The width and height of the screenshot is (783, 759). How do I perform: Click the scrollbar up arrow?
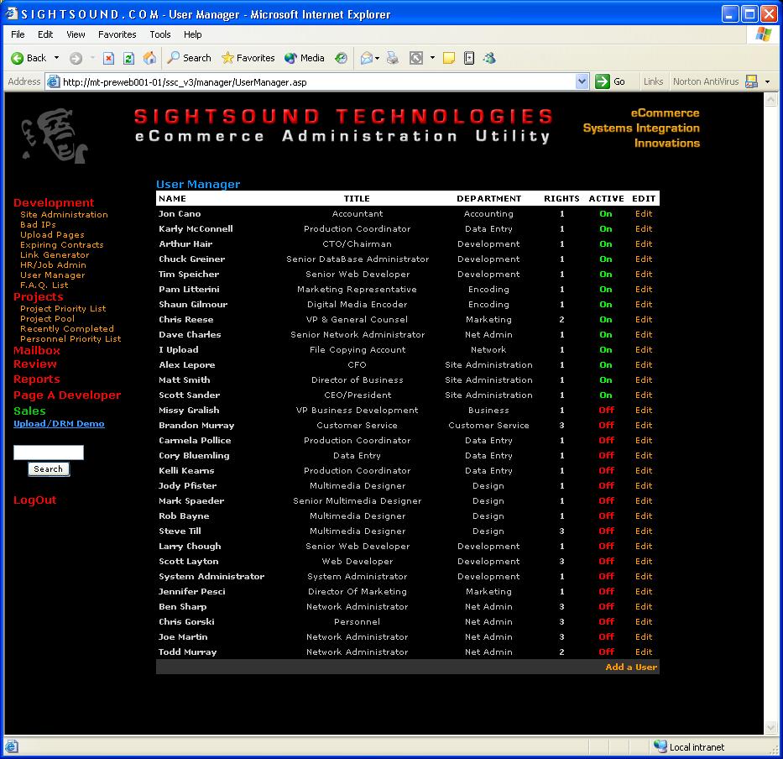[770, 99]
